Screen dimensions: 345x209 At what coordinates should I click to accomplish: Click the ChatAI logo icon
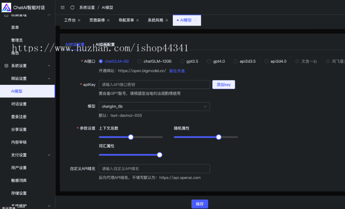coord(6,8)
